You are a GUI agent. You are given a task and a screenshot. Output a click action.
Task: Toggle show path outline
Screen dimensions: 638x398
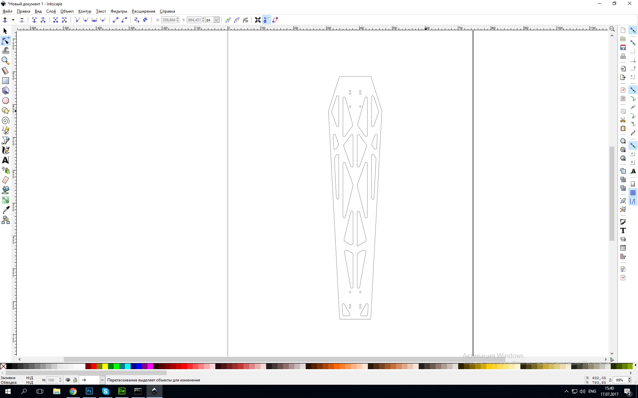(x=275, y=20)
